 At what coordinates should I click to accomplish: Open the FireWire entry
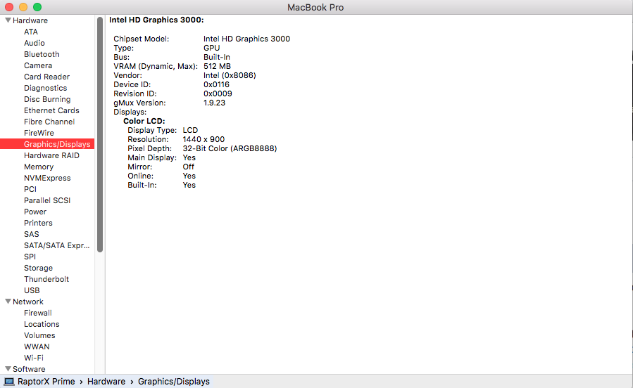click(x=39, y=133)
